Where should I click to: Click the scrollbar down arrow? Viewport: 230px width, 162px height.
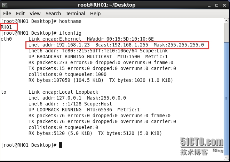[x=226, y=158]
